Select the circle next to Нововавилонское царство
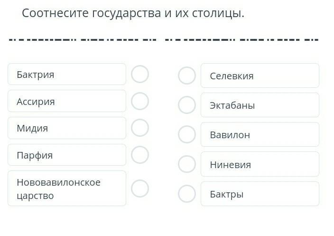The width and height of the screenshot is (334, 236). coord(140,189)
